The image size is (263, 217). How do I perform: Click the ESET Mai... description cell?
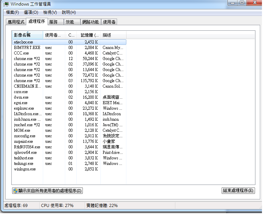pyautogui.click(x=113, y=103)
